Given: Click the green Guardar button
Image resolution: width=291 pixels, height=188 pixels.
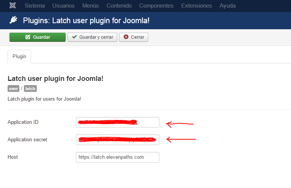Looking at the screenshot, I should point(38,37).
